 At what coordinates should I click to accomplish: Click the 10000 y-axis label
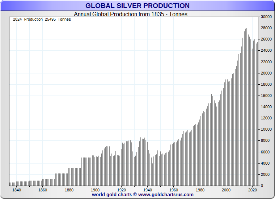(266, 130)
